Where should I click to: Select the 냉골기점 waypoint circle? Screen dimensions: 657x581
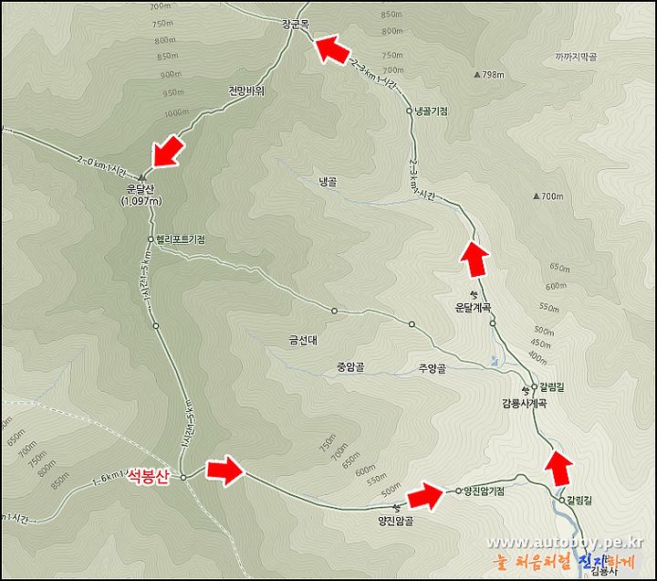tap(409, 111)
